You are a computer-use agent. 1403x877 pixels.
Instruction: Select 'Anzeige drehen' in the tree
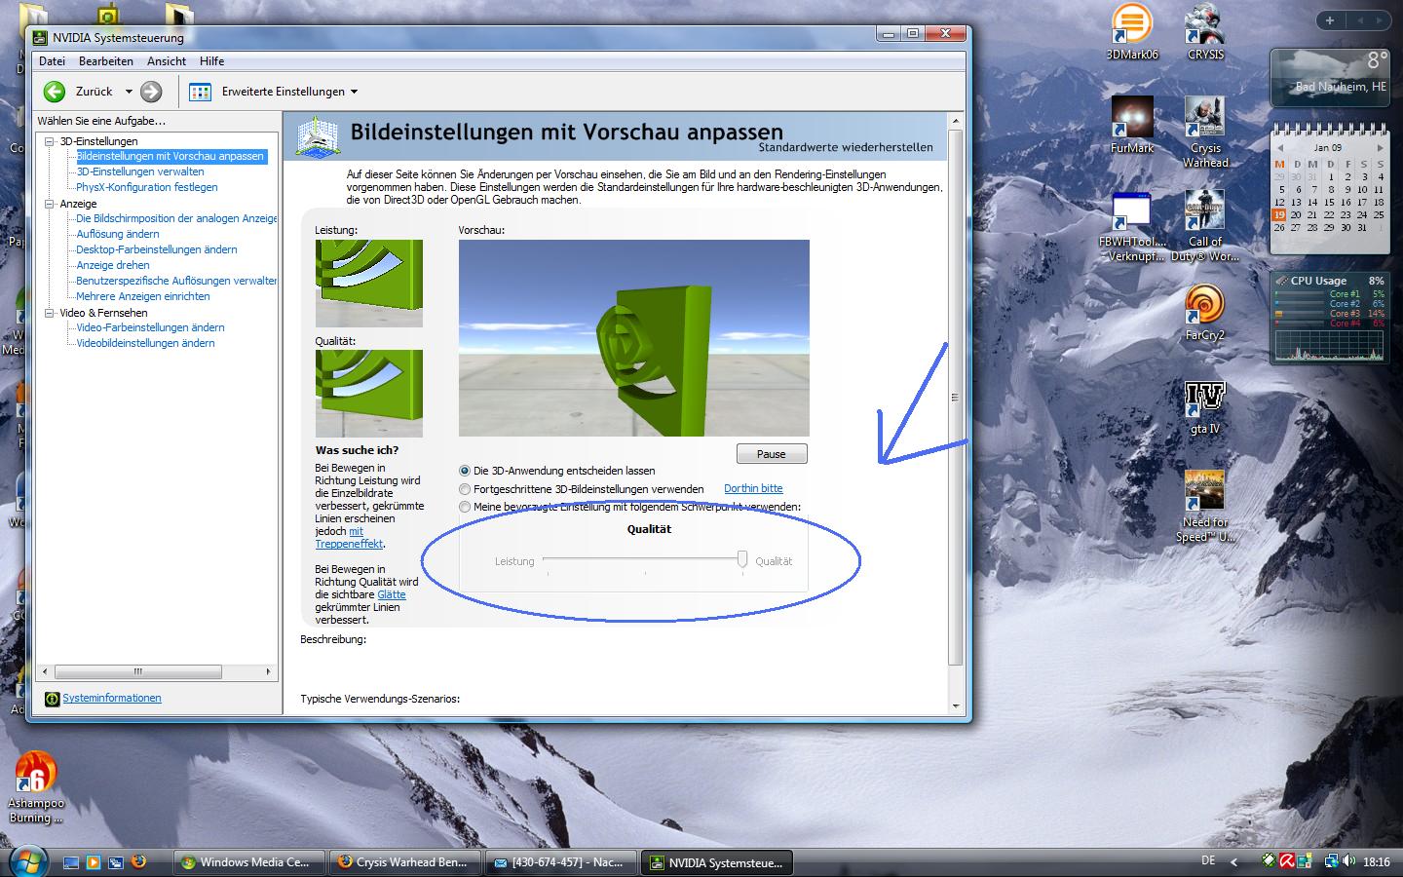113,265
